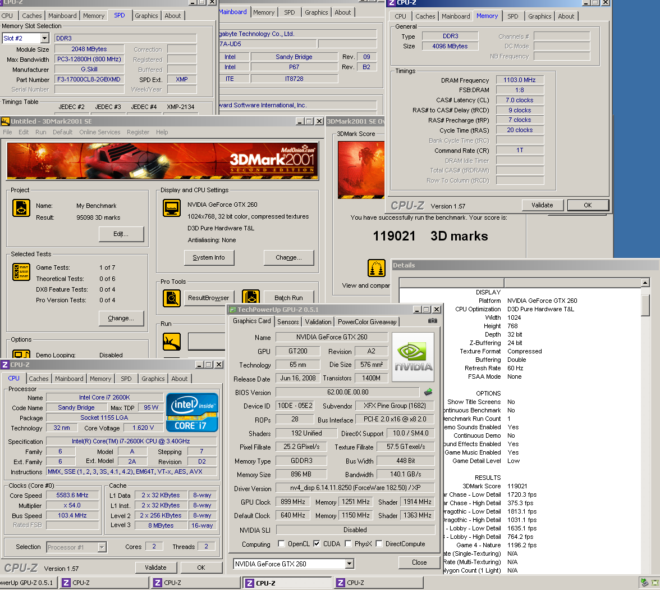Open the Run menu in 3DMark2001 SE
This screenshot has width=660, height=590.
click(x=41, y=132)
